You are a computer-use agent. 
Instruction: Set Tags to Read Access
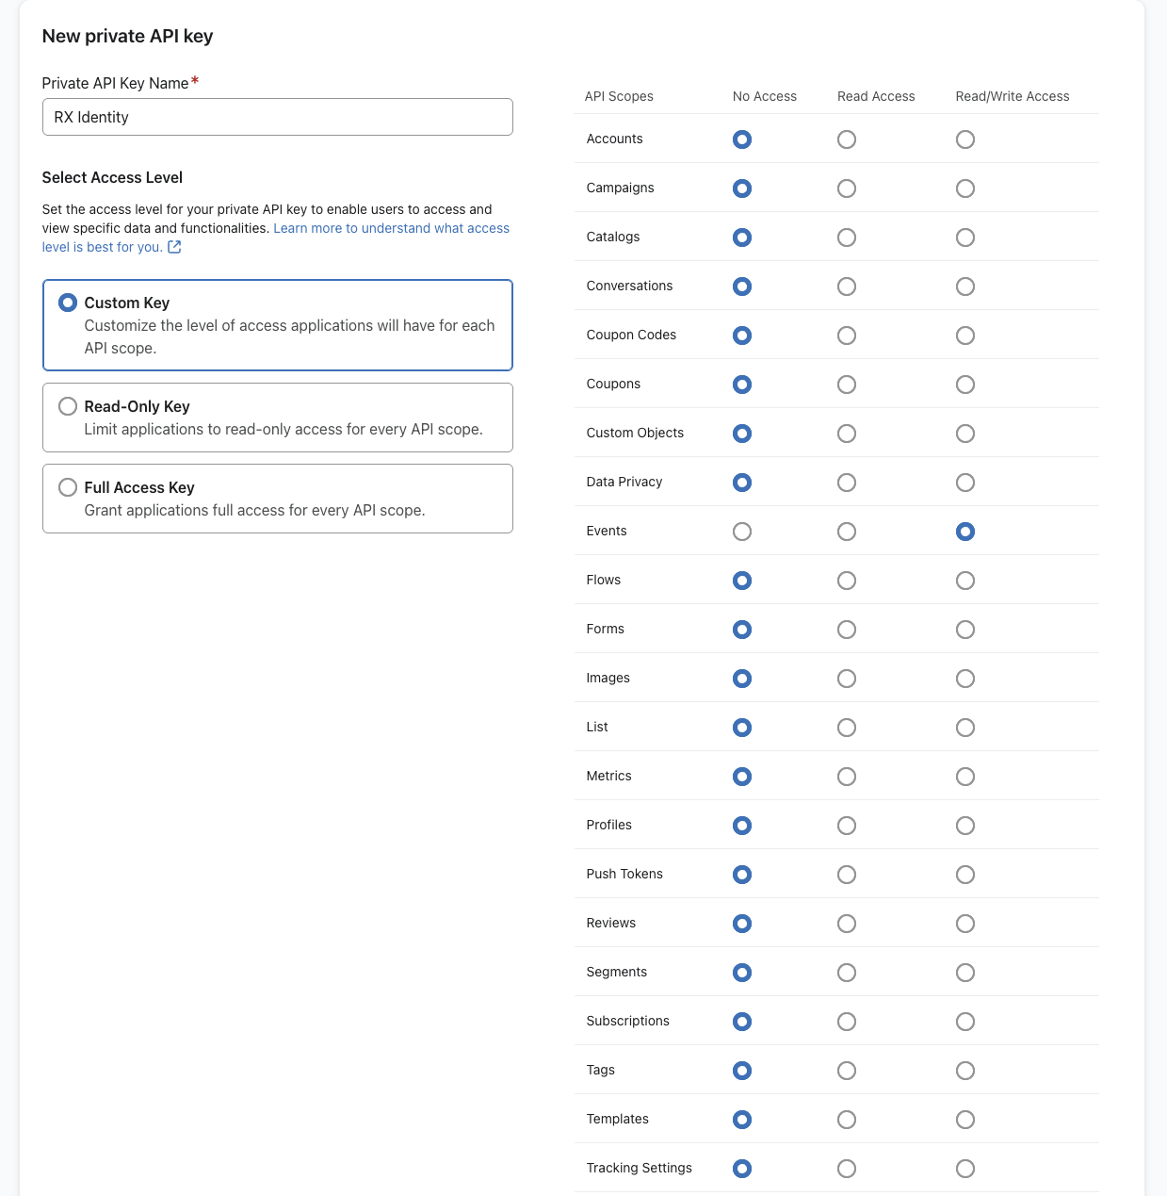click(x=847, y=1071)
